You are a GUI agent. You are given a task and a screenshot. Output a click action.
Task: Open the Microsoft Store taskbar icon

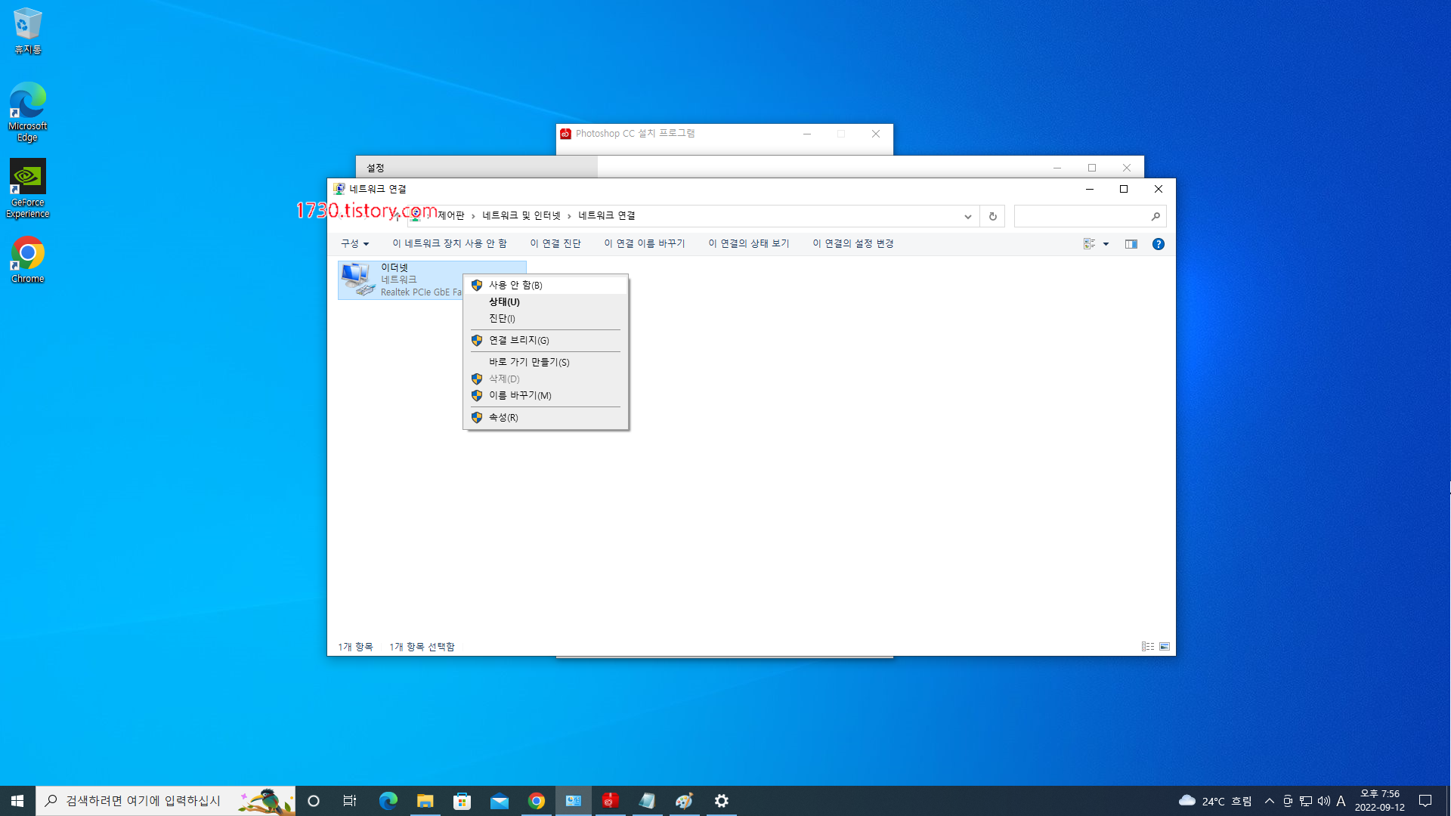click(x=462, y=801)
